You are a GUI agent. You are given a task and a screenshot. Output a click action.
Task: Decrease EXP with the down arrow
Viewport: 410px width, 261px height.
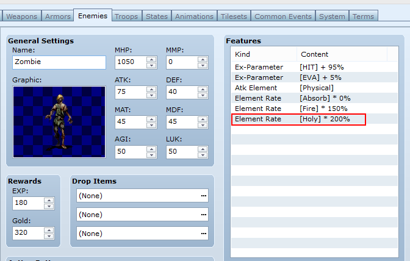pyautogui.click(x=49, y=206)
